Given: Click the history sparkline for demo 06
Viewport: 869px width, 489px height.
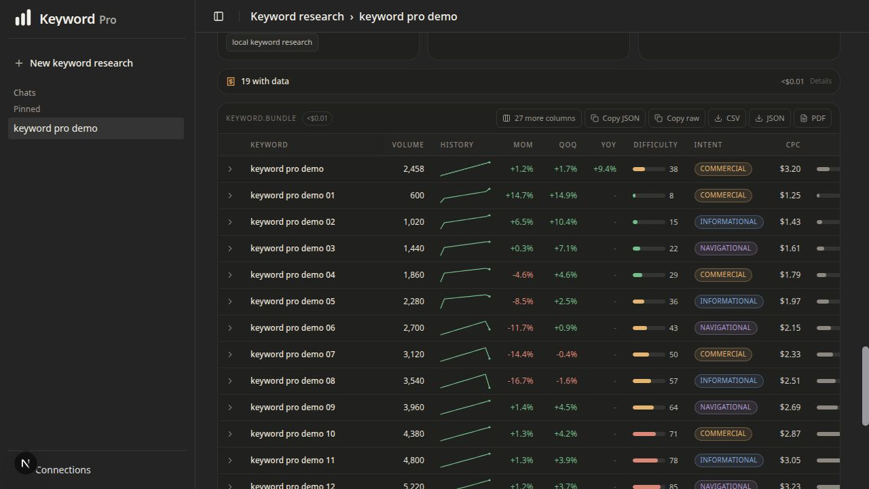Looking at the screenshot, I should [x=466, y=328].
